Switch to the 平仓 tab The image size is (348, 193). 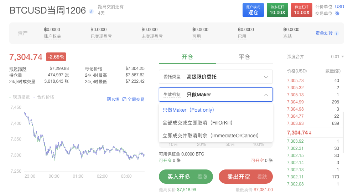click(244, 57)
